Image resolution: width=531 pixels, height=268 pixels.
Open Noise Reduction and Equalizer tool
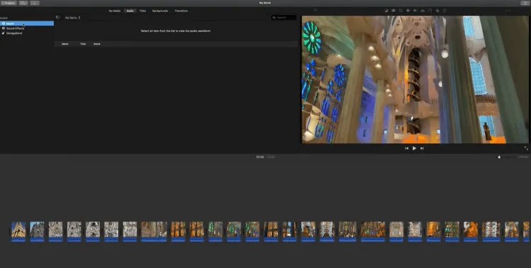tap(423, 11)
